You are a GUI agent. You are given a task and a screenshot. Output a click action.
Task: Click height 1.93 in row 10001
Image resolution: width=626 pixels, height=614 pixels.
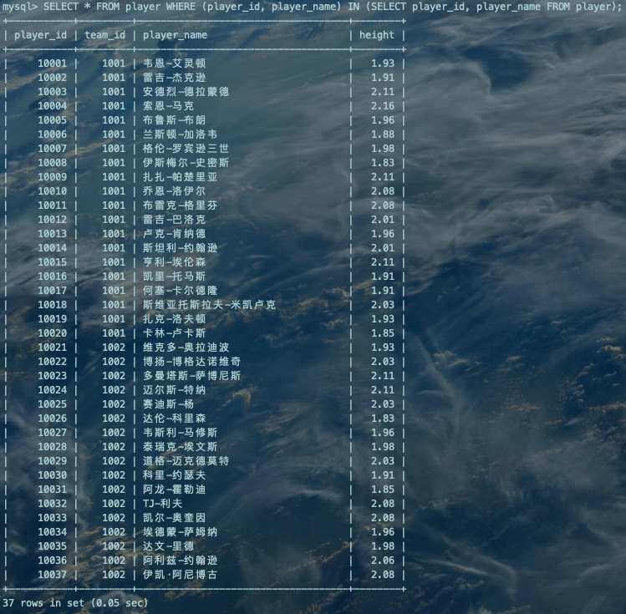[x=383, y=63]
